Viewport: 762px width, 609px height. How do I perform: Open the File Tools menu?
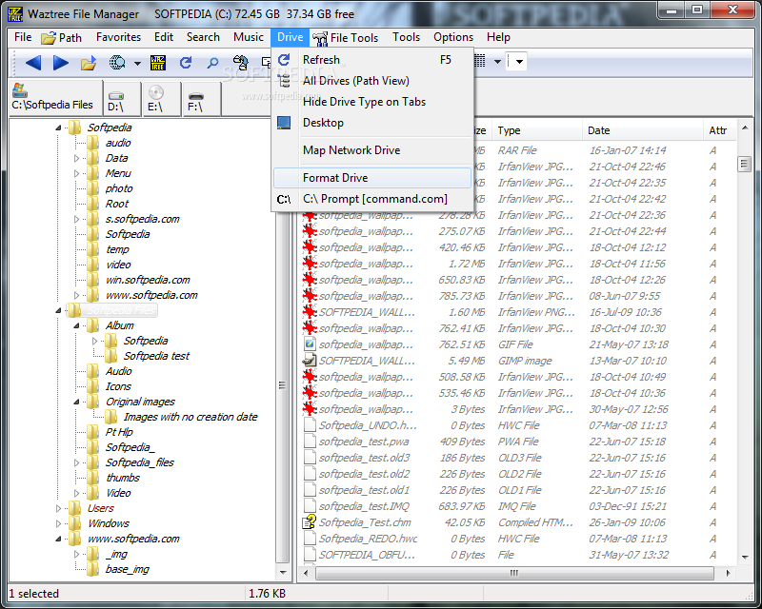[346, 37]
